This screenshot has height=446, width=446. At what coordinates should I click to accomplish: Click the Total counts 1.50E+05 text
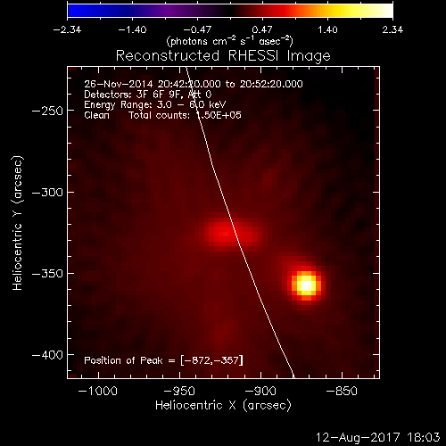click(x=185, y=115)
